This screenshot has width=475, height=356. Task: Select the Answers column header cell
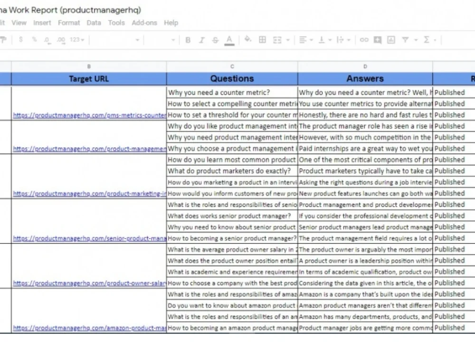(x=365, y=78)
